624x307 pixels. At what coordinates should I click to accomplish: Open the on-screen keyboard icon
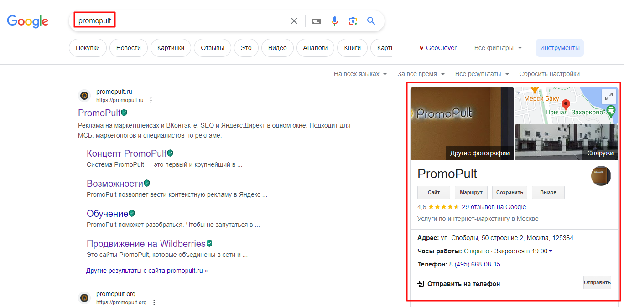317,21
